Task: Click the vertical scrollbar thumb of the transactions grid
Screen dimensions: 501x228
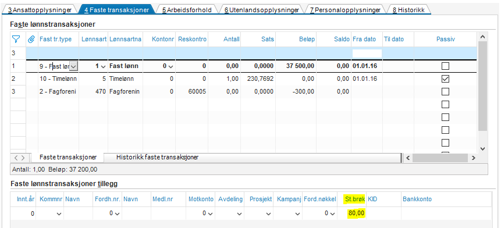Action: coord(483,85)
